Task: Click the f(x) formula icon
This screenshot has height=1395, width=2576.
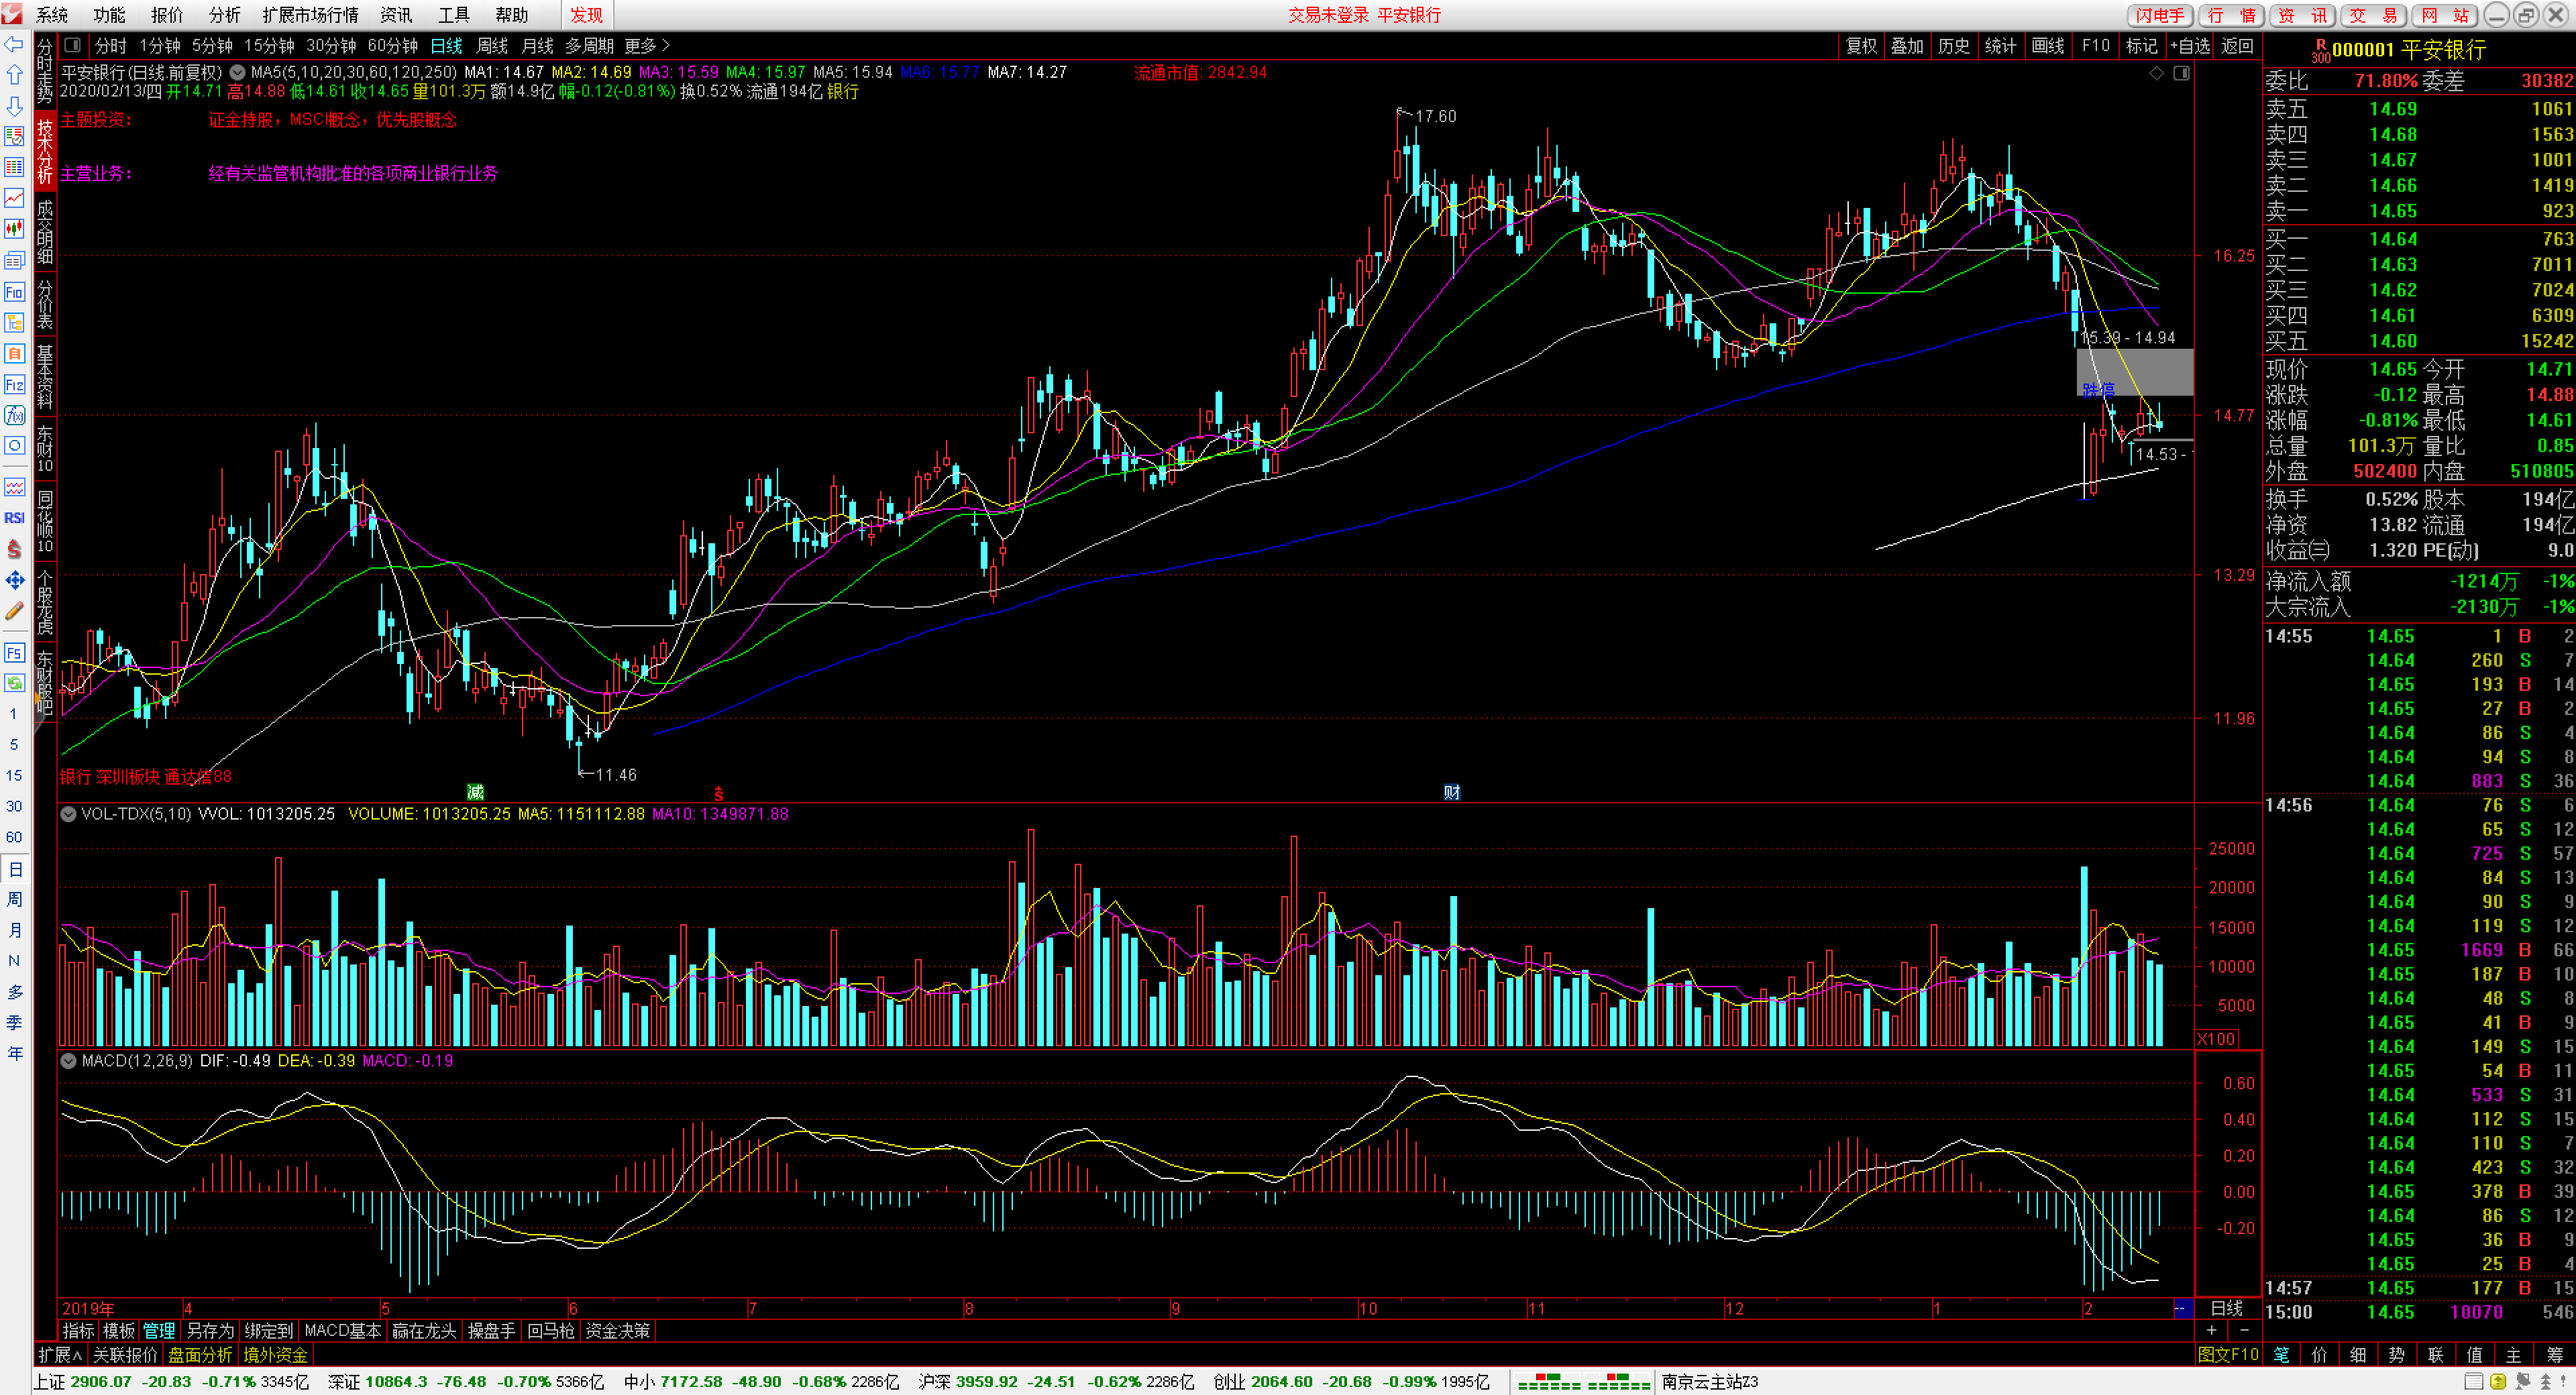Action: 14,415
